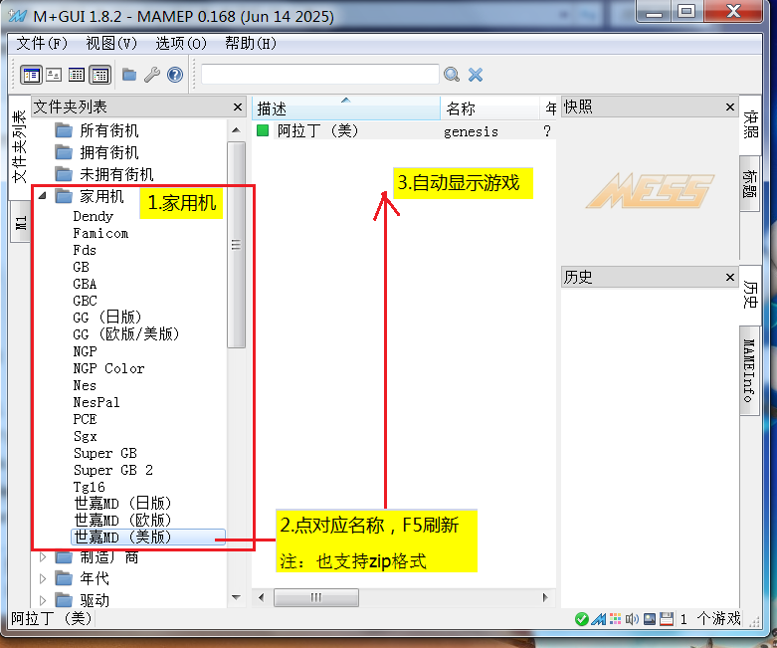
Task: Select NesPal in the folder tree
Action: pyautogui.click(x=97, y=402)
